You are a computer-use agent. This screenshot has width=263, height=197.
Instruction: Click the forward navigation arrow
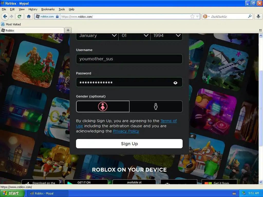point(11,16)
